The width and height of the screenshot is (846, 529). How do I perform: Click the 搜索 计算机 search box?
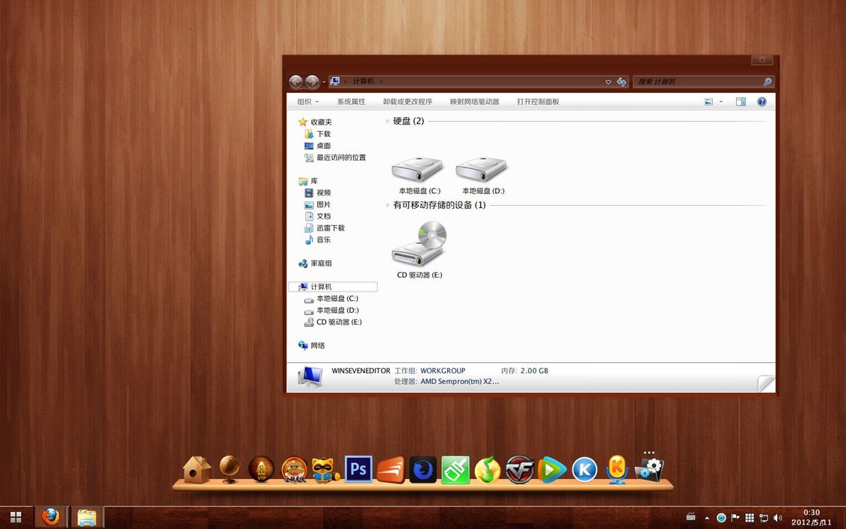[x=698, y=82]
